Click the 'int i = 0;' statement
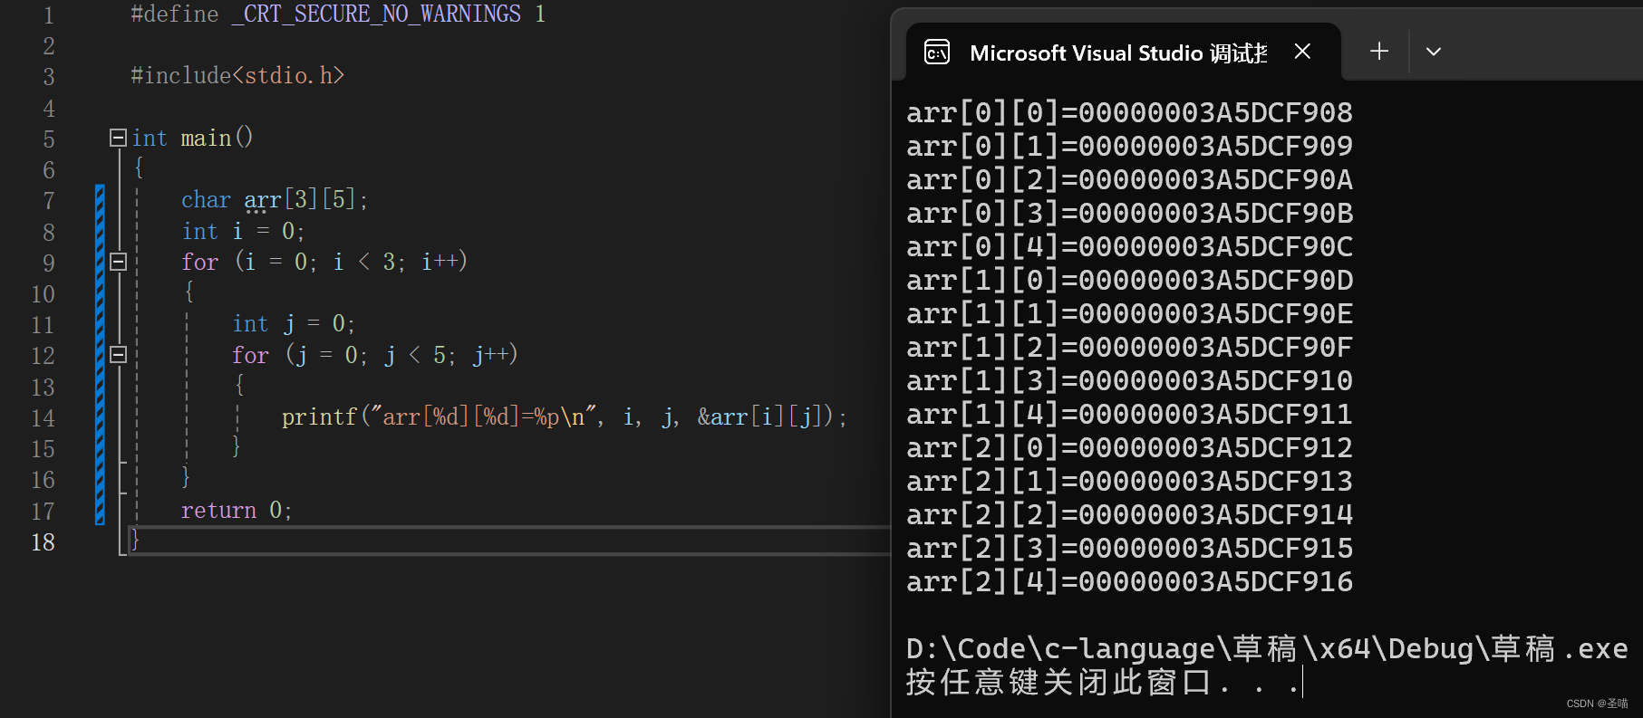This screenshot has height=718, width=1643. coord(243,231)
